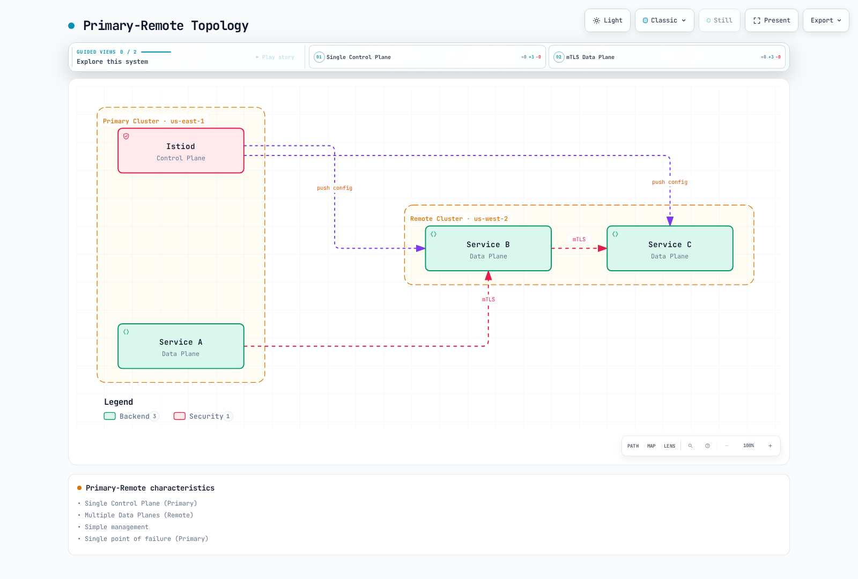Select the Istiod control plane node
Viewport: 858px width, 579px height.
click(x=181, y=151)
